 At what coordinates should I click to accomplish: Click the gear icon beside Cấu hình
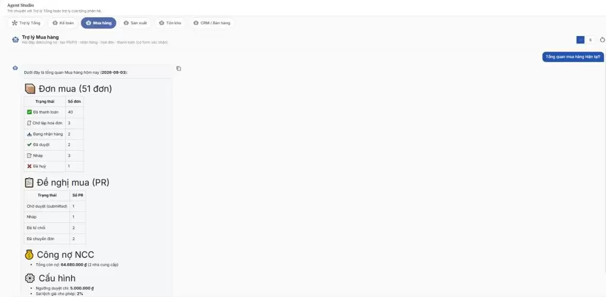pos(30,278)
